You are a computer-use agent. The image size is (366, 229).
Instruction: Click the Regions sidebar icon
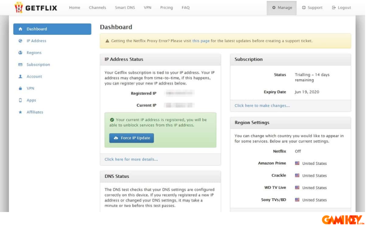20,53
